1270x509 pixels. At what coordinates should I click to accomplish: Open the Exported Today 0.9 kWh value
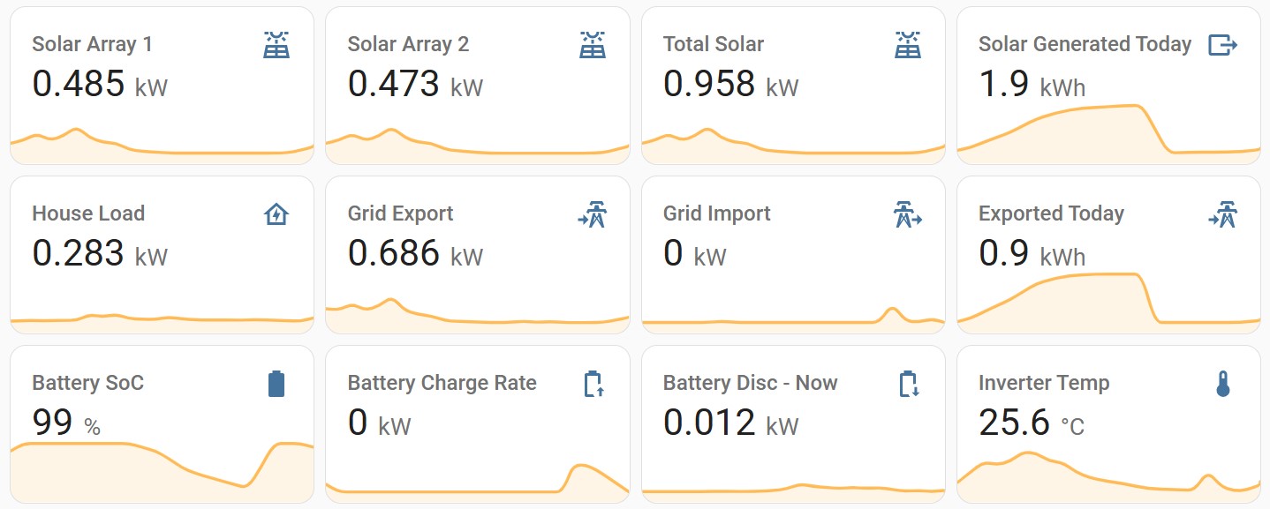tap(1032, 254)
